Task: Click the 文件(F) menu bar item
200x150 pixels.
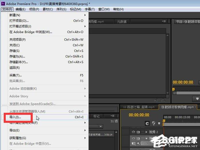Action: [7, 9]
